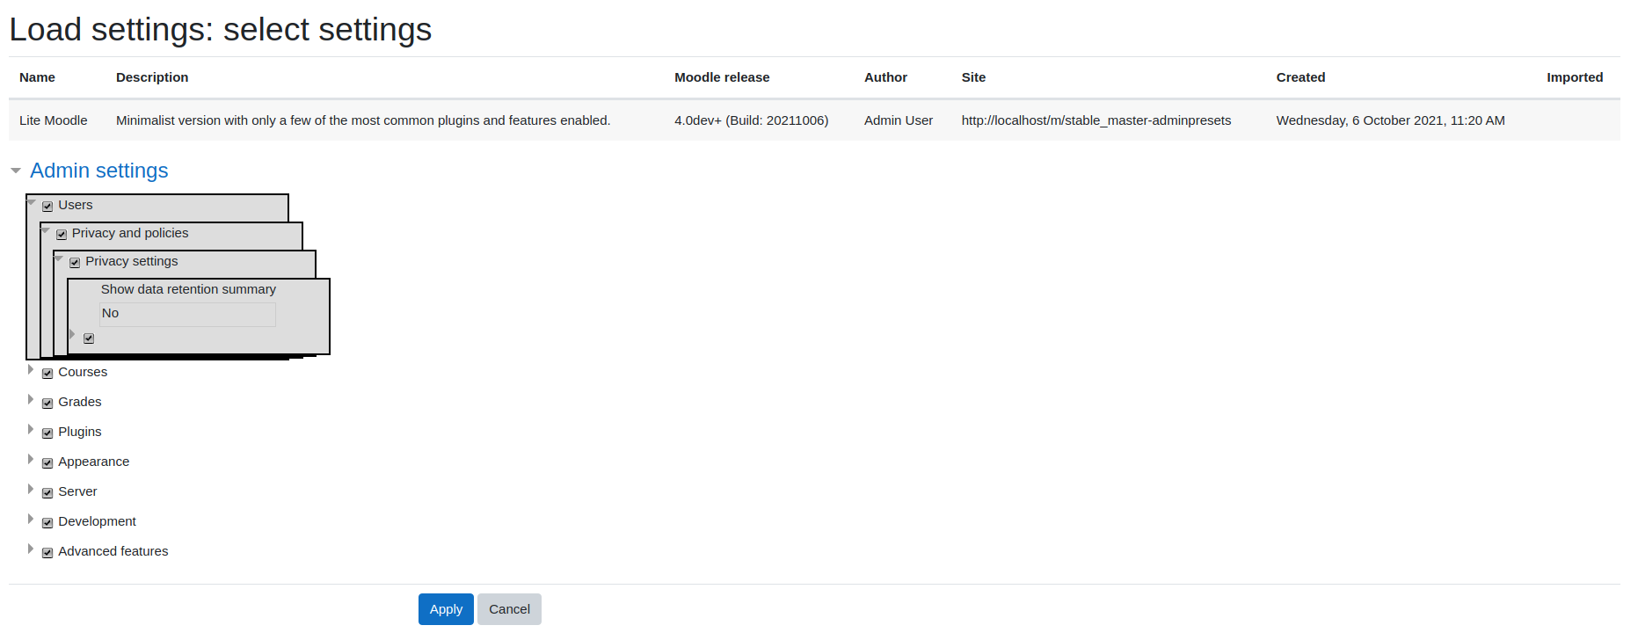Select the Grades label

tap(80, 402)
